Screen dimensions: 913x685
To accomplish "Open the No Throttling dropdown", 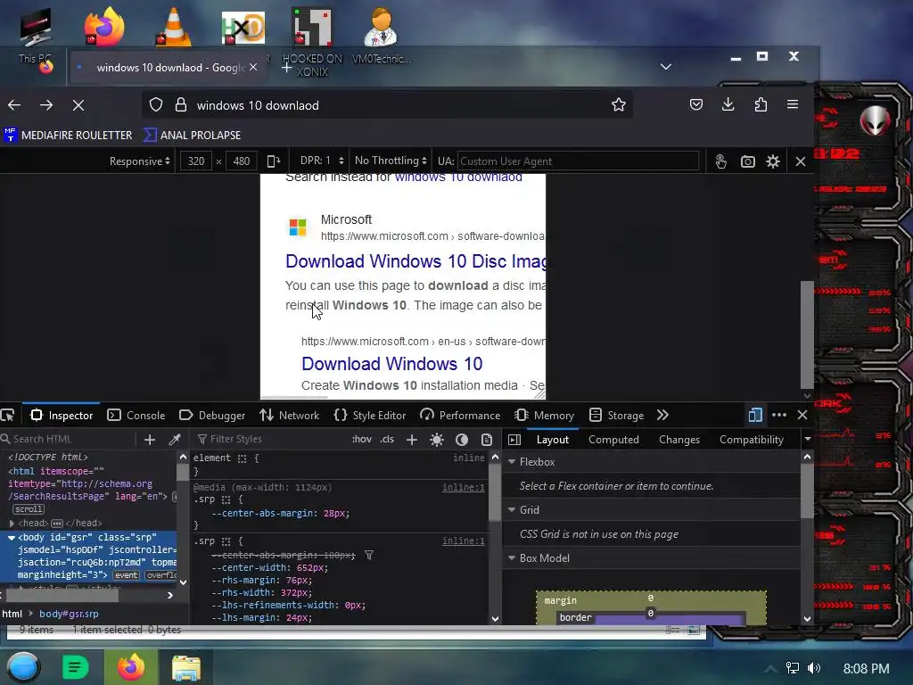I will coord(391,161).
